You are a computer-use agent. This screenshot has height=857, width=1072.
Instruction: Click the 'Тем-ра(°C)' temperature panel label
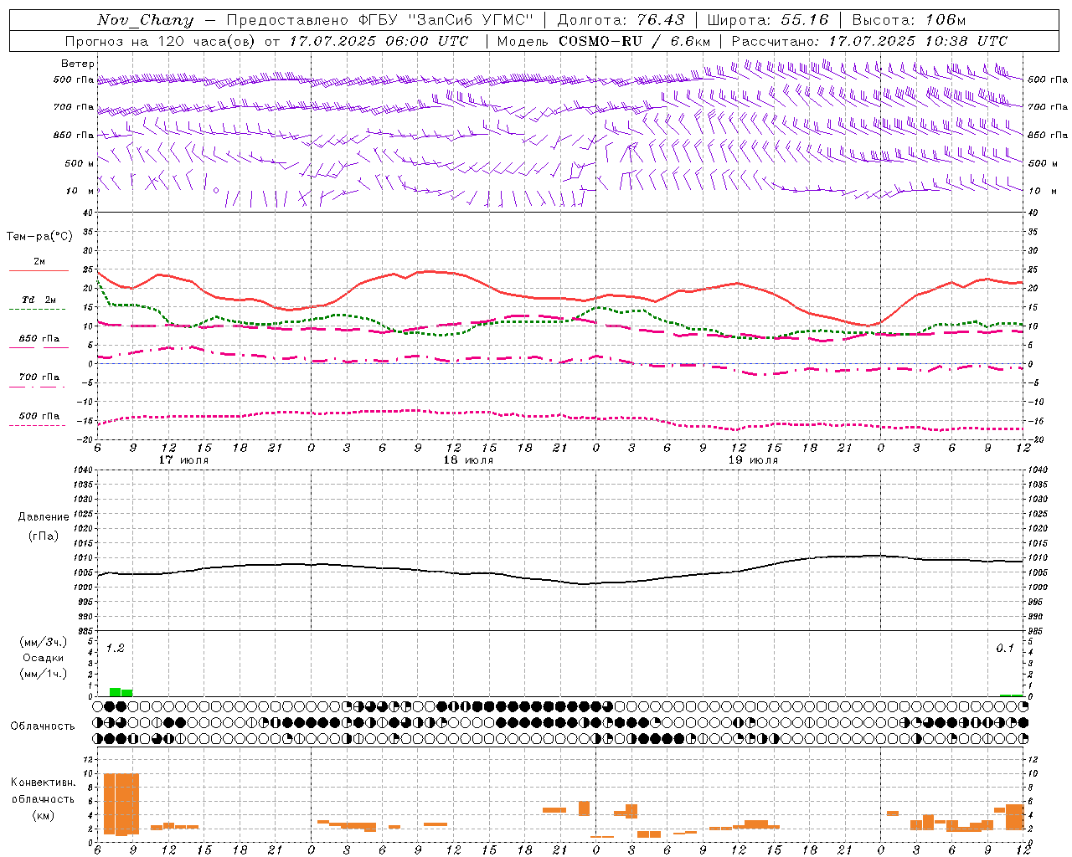point(39,237)
